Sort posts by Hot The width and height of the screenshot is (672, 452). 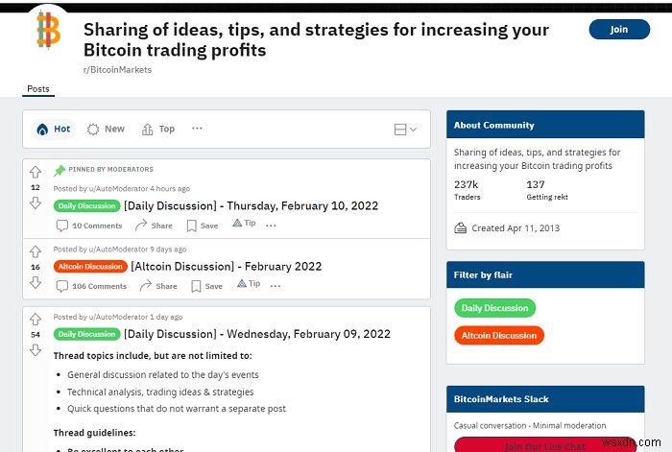(54, 129)
